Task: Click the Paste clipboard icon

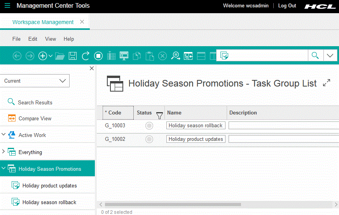Action: [150, 56]
